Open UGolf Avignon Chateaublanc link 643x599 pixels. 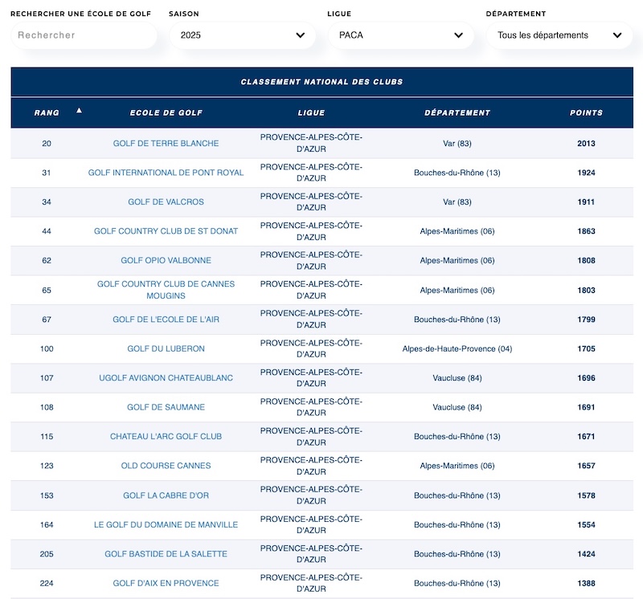[x=166, y=377]
